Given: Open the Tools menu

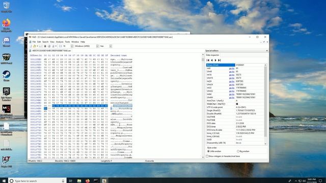Looking at the screenshot, I should click(x=67, y=42).
